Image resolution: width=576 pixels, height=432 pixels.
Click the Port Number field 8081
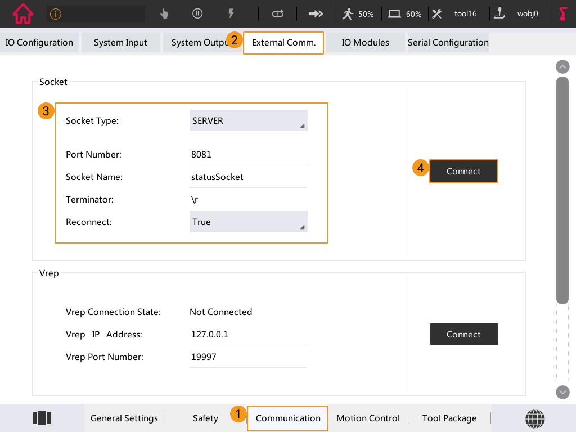coord(248,154)
